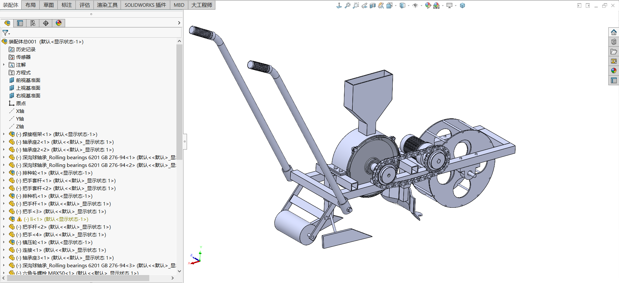Open View Settings dropdown arrow
The height and width of the screenshot is (283, 619).
(x=456, y=5)
